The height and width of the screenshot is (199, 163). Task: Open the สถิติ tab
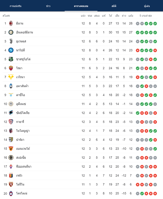(x=114, y=6)
